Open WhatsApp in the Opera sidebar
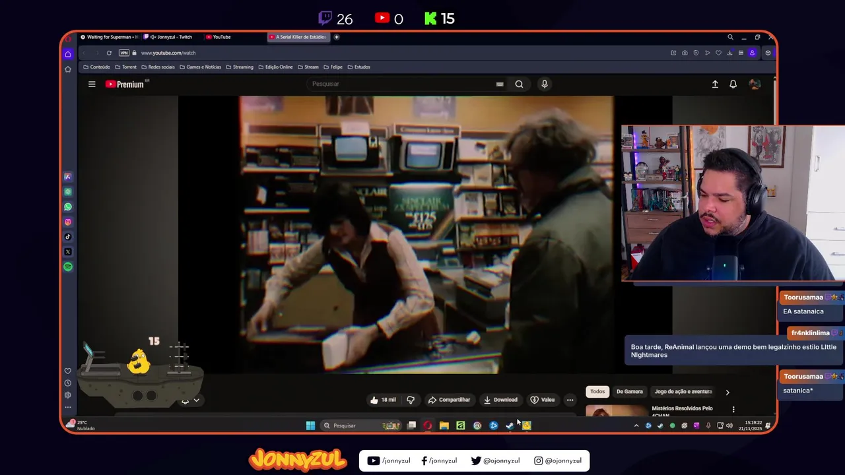This screenshot has height=475, width=845. [68, 206]
